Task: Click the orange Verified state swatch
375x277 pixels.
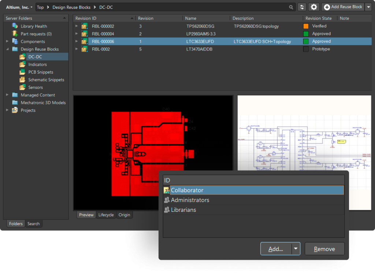Action: click(306, 26)
